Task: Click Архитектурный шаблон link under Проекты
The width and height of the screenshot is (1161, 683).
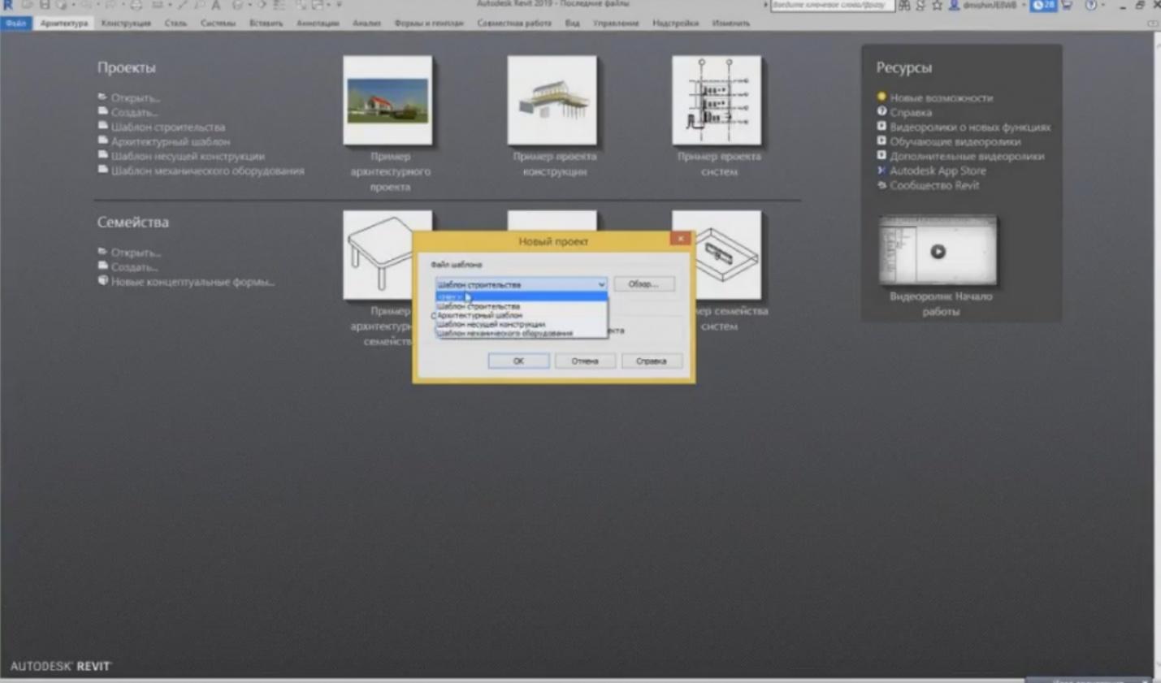Action: tap(171, 141)
